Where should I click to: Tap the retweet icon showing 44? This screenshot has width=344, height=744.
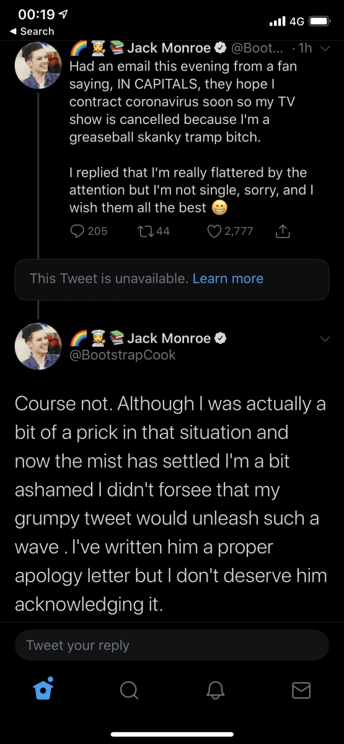pyautogui.click(x=143, y=231)
